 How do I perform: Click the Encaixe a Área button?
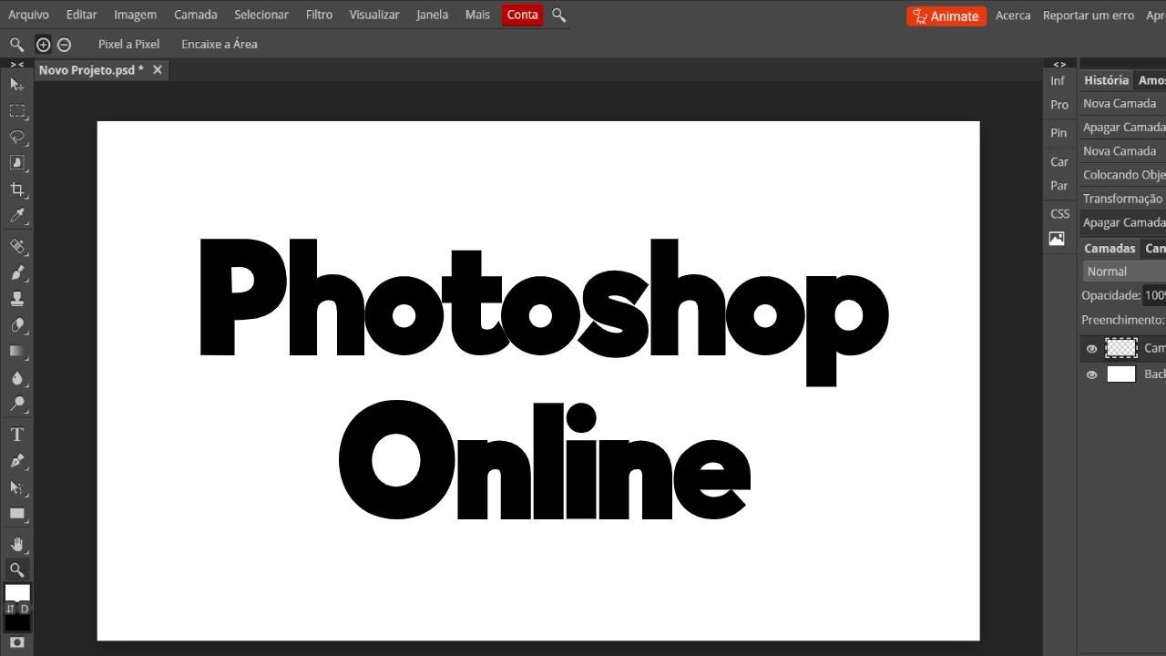[x=220, y=44]
